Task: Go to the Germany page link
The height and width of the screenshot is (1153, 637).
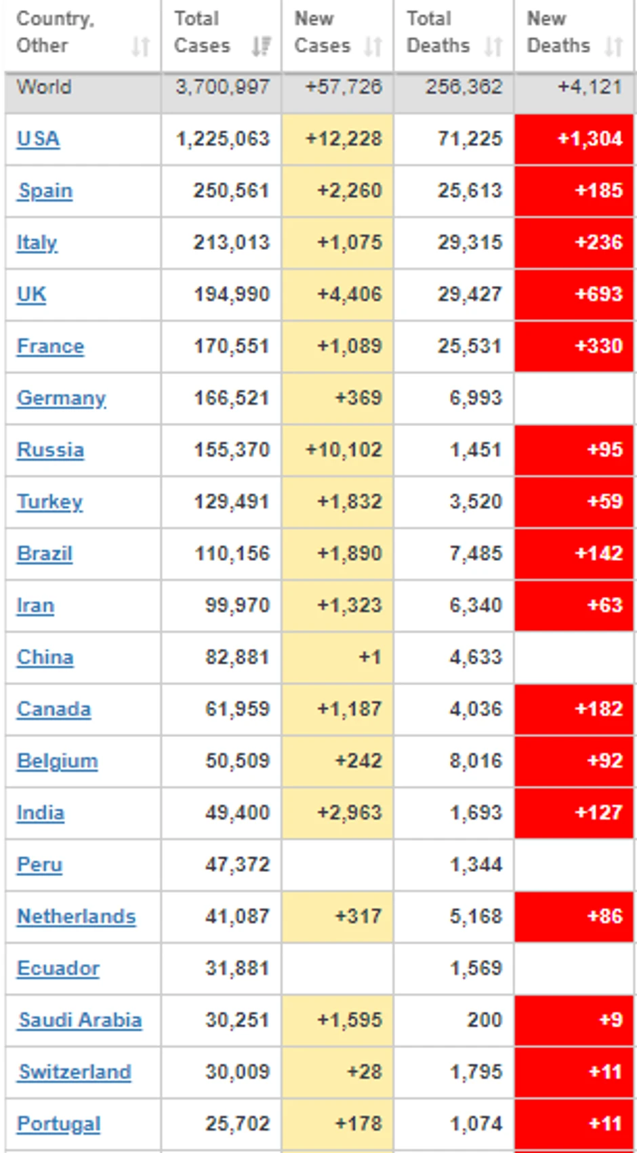Action: click(61, 398)
